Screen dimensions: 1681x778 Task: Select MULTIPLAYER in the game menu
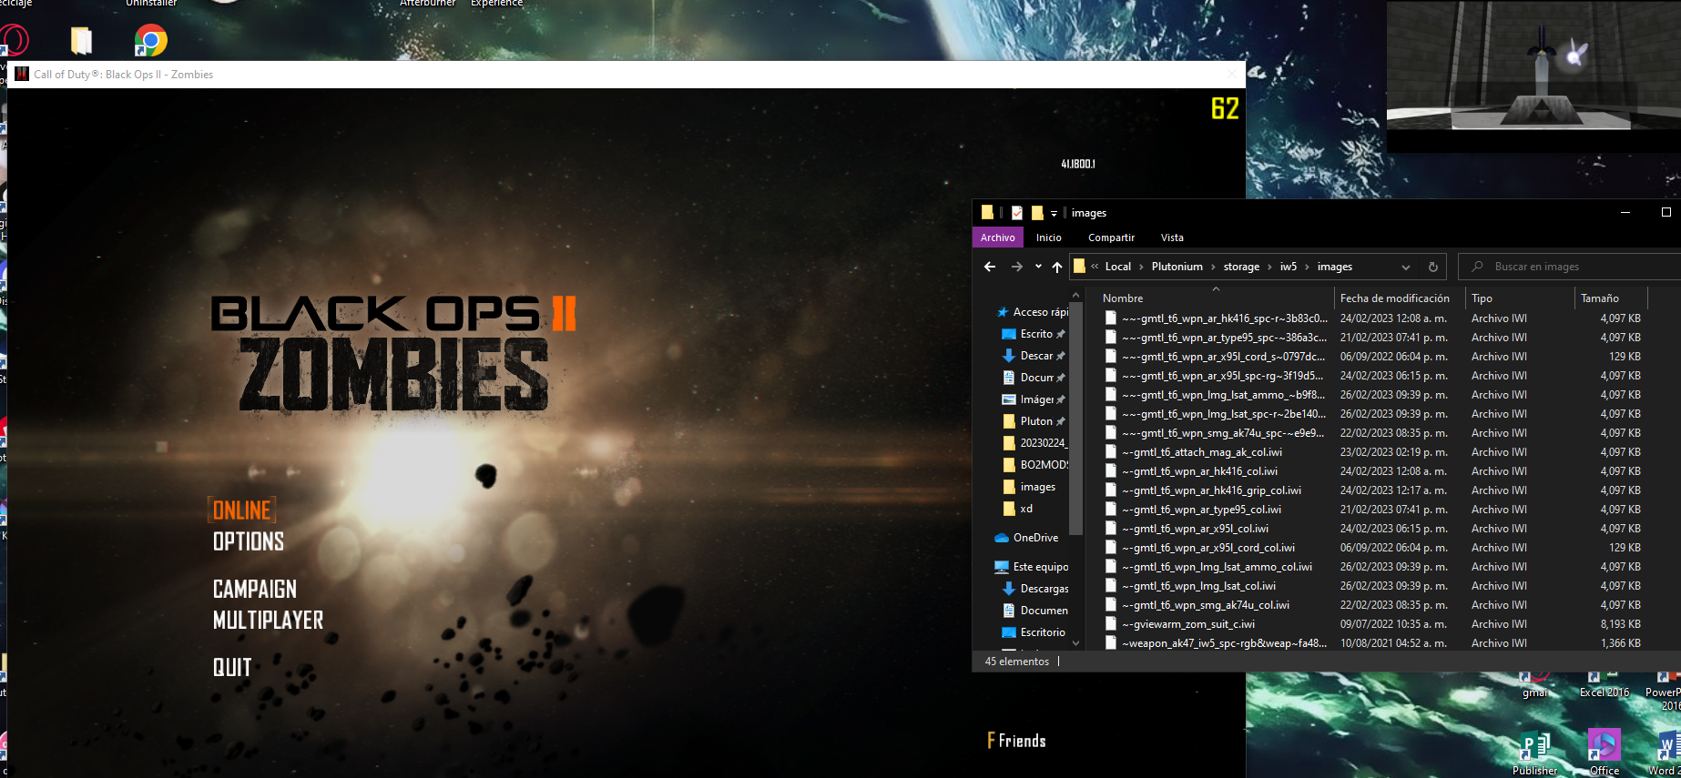click(268, 621)
